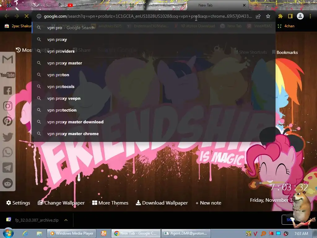Click the orange magnifier tray icon

click(x=263, y=234)
